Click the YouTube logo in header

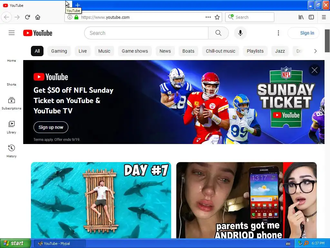point(38,33)
